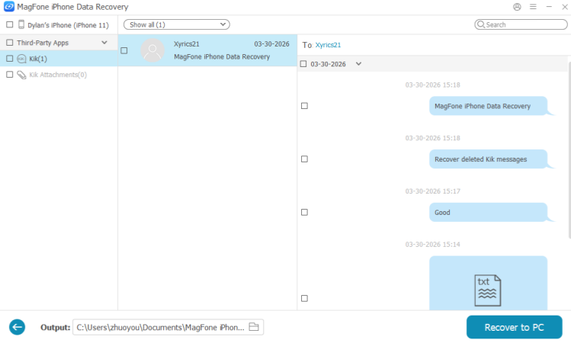Select Kik Attachments(0) in the sidebar
The image size is (571, 343).
(59, 74)
